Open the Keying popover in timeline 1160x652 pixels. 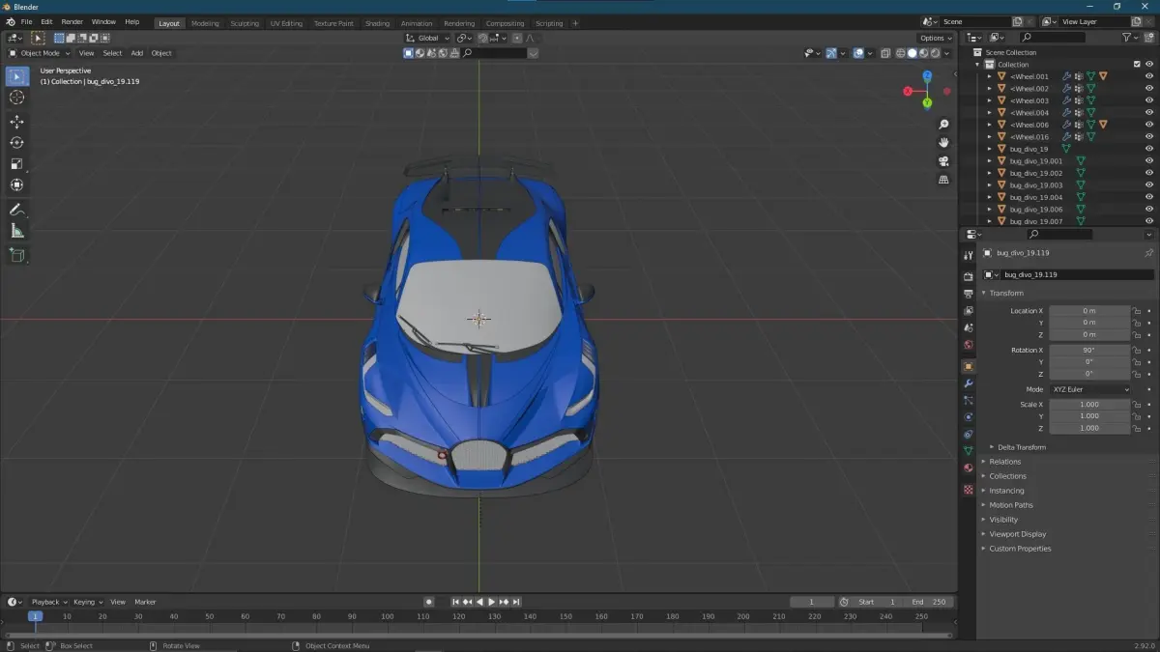coord(87,602)
